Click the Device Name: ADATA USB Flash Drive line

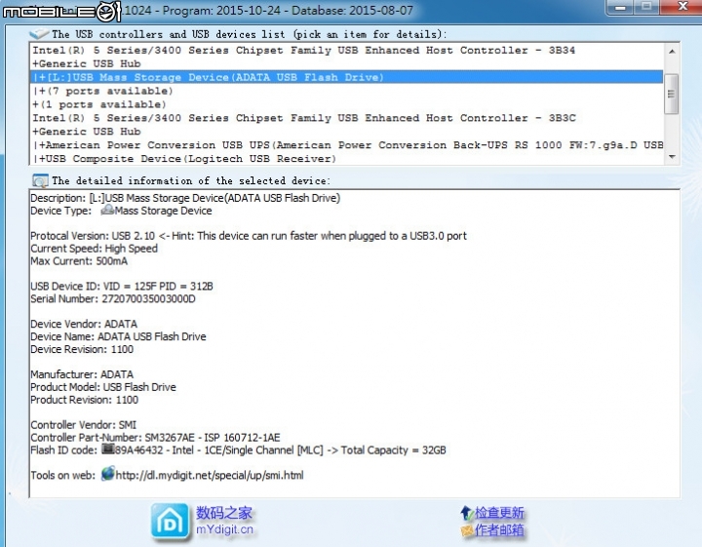(x=118, y=336)
